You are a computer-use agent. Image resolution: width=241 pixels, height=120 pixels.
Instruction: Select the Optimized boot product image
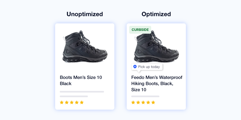pos(156,46)
